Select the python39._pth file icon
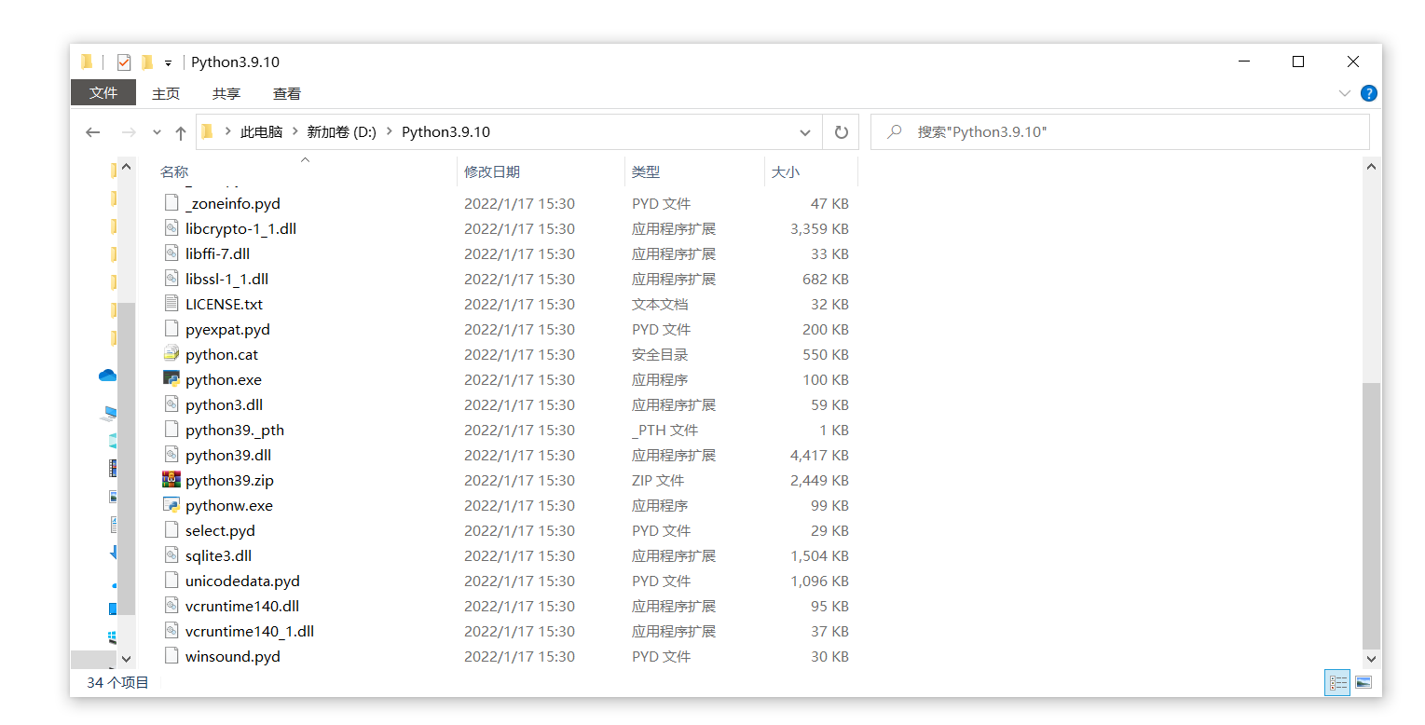Viewport: 1425px width, 725px height. click(171, 430)
